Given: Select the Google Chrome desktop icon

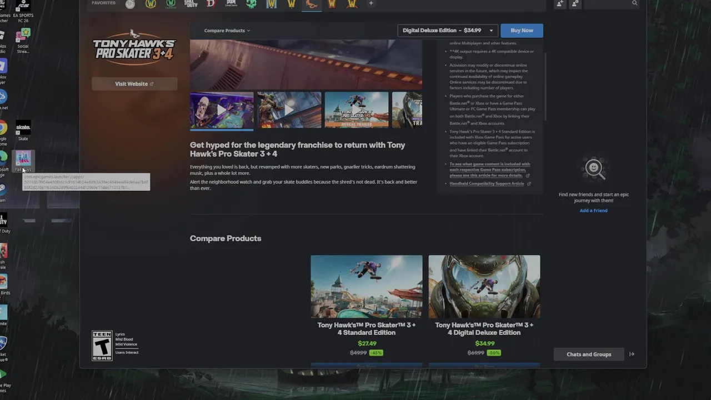Looking at the screenshot, I should [3, 132].
